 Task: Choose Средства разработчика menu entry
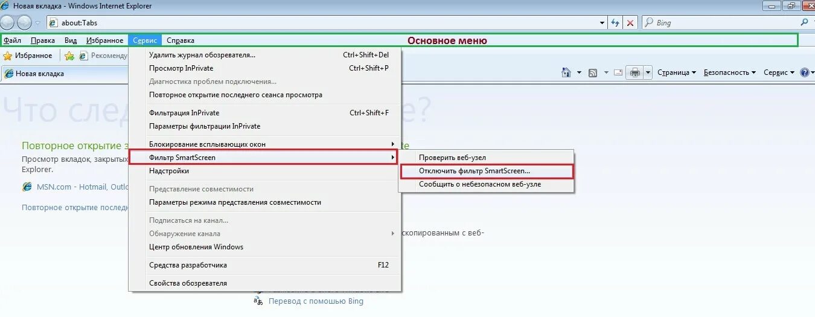[264, 265]
